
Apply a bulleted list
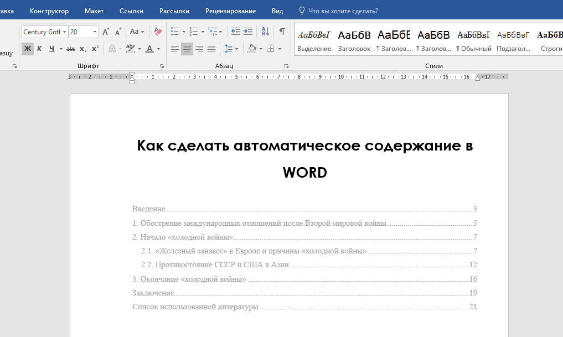[x=175, y=32]
